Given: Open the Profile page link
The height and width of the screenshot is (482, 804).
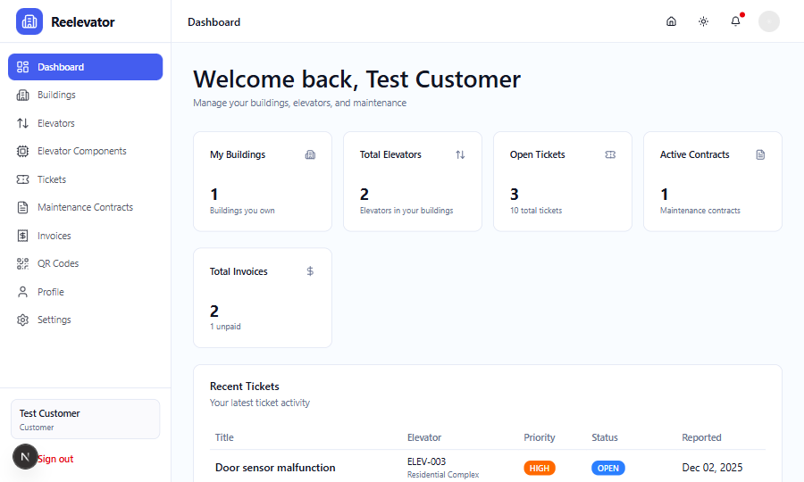Looking at the screenshot, I should pos(50,292).
